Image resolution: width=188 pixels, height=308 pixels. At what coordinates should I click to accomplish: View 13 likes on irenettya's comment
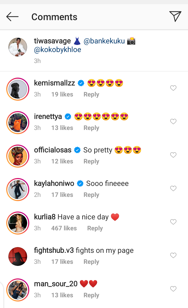point(62,128)
